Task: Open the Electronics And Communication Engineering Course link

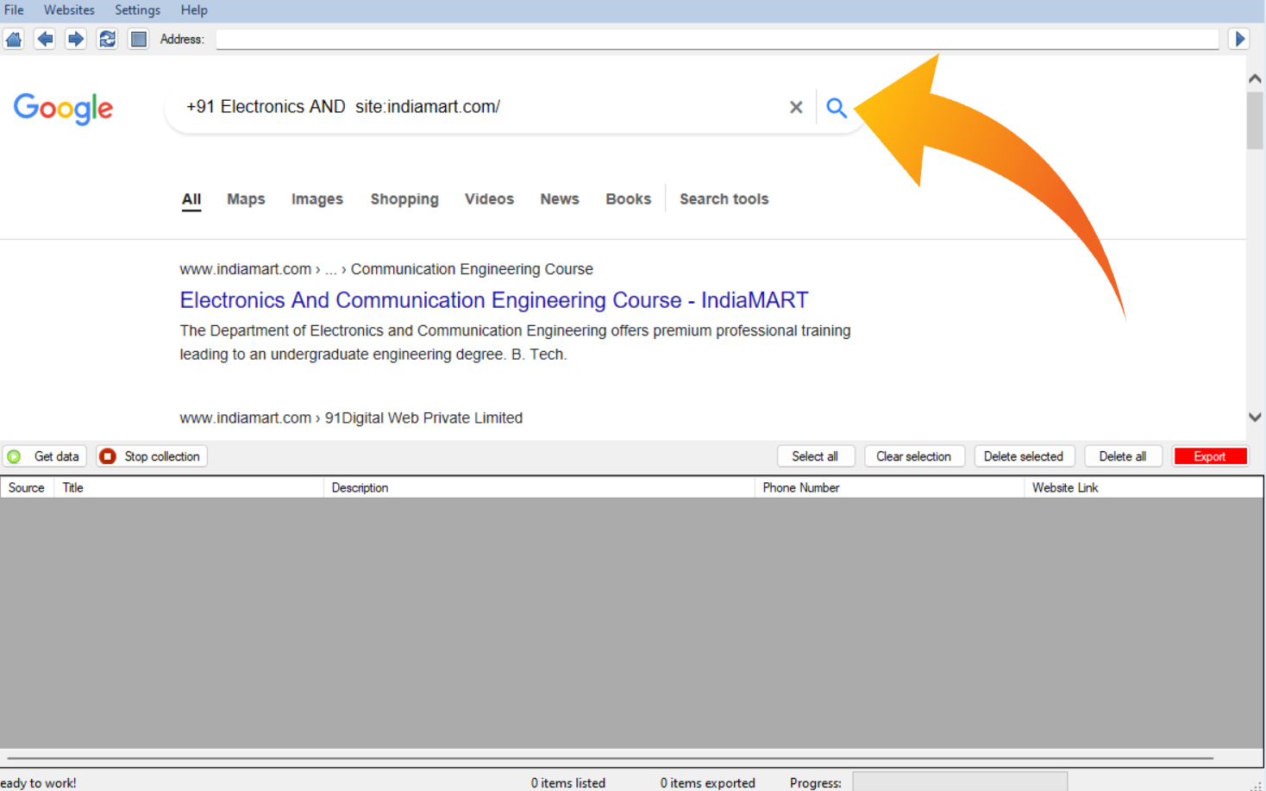Action: point(493,300)
